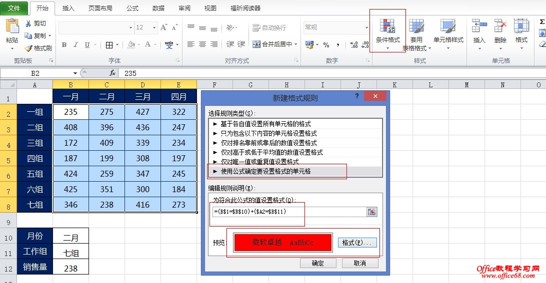Click the select-all corner of the sheet

click(x=8, y=84)
